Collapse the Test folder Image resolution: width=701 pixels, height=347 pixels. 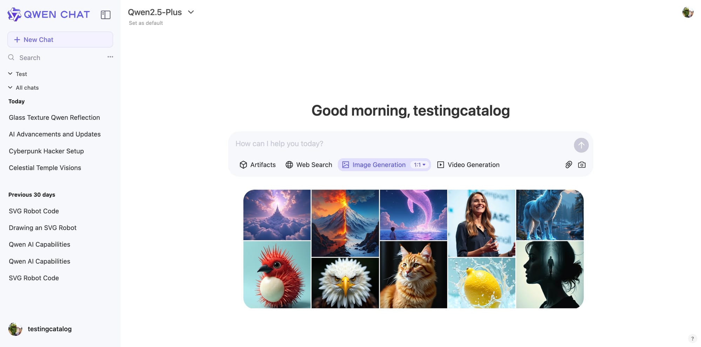coord(18,74)
